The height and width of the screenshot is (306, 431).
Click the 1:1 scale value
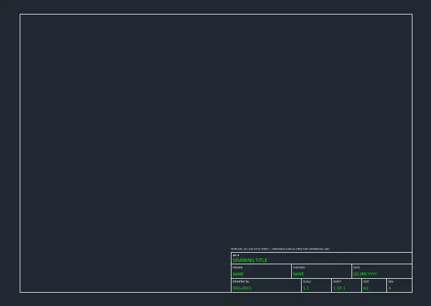(x=306, y=288)
